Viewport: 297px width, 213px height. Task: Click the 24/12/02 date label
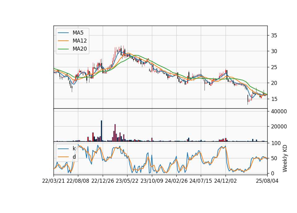coord(226,181)
